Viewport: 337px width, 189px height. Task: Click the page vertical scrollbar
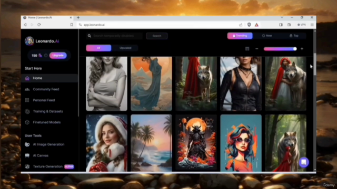coord(315,64)
